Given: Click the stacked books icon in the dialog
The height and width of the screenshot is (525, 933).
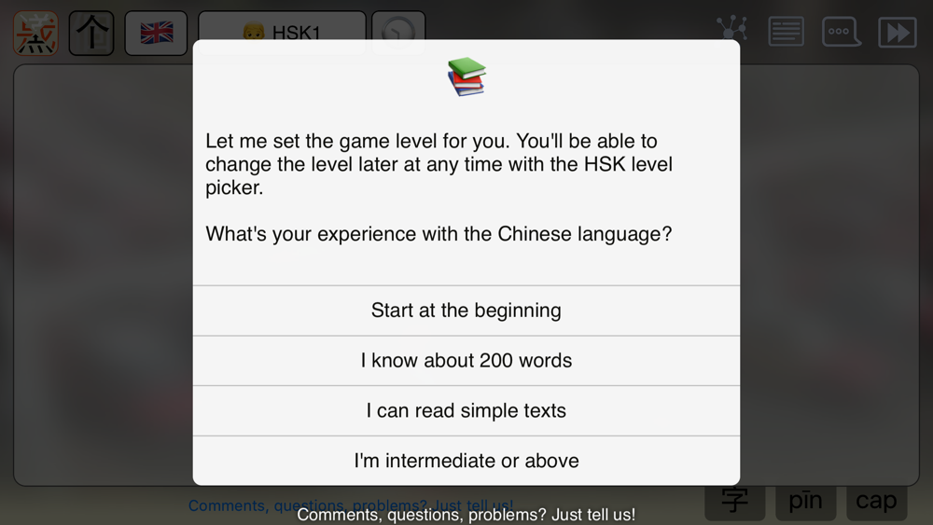Looking at the screenshot, I should (466, 76).
